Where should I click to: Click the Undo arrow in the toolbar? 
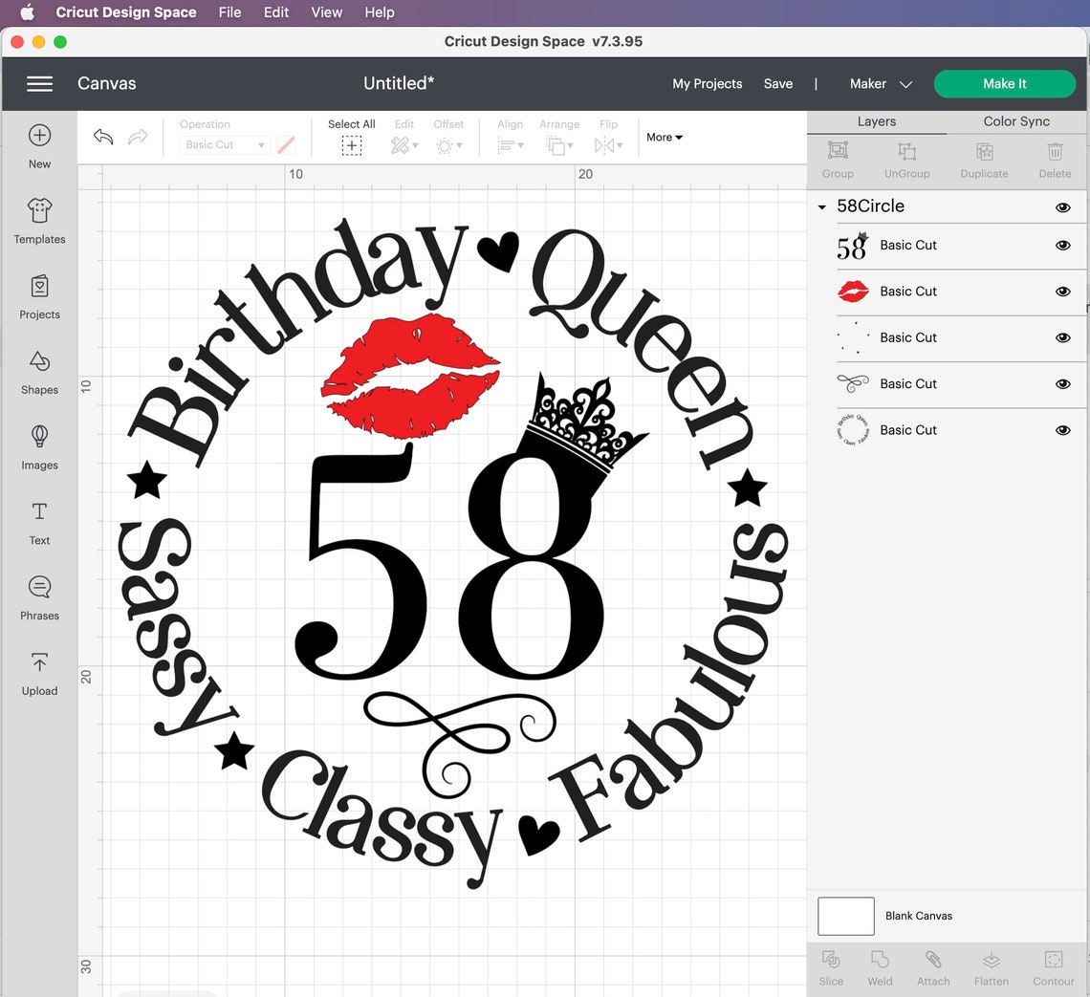tap(102, 137)
